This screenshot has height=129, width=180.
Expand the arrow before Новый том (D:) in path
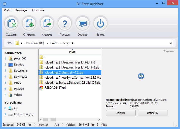coord(22,43)
